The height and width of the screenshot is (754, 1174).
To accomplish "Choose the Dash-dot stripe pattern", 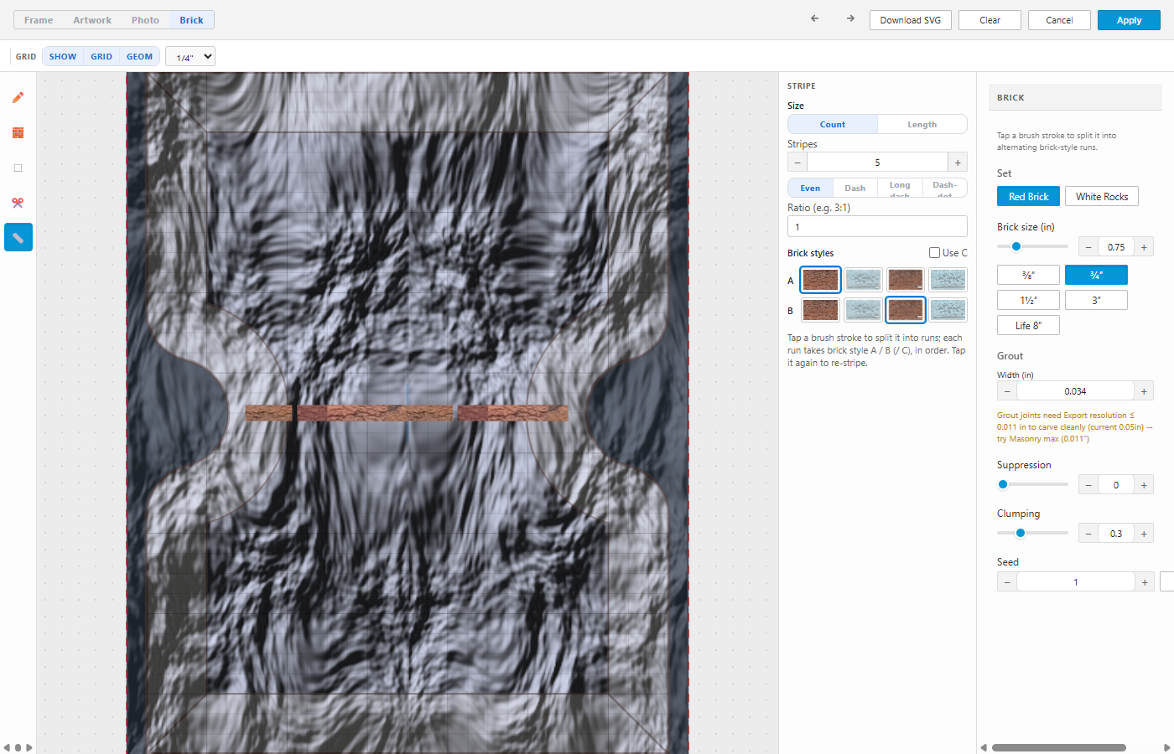I will (945, 188).
